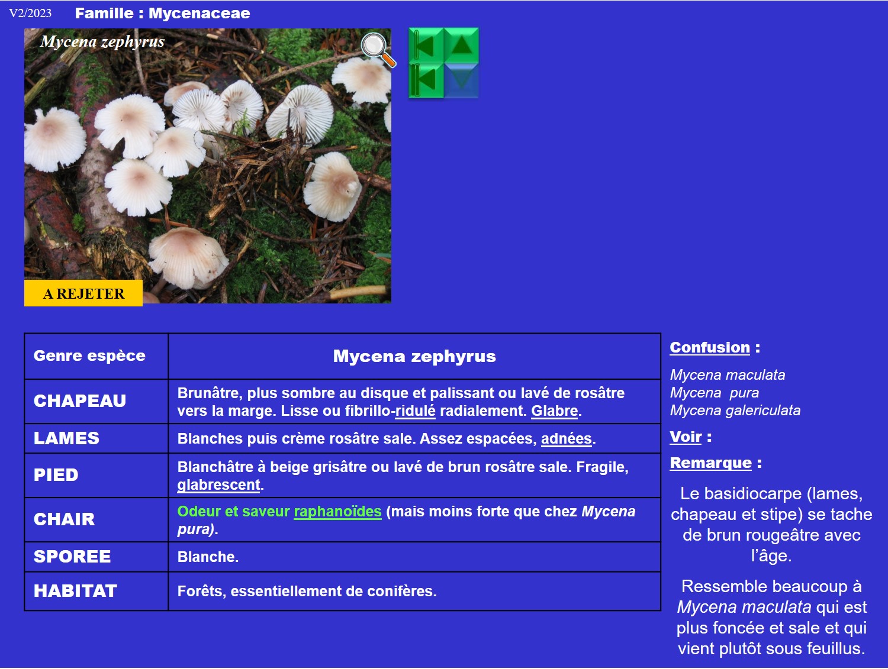The image size is (888, 669).
Task: Click the 'Ressemble beaucoup à' remark paragraph
Action: 771,617
